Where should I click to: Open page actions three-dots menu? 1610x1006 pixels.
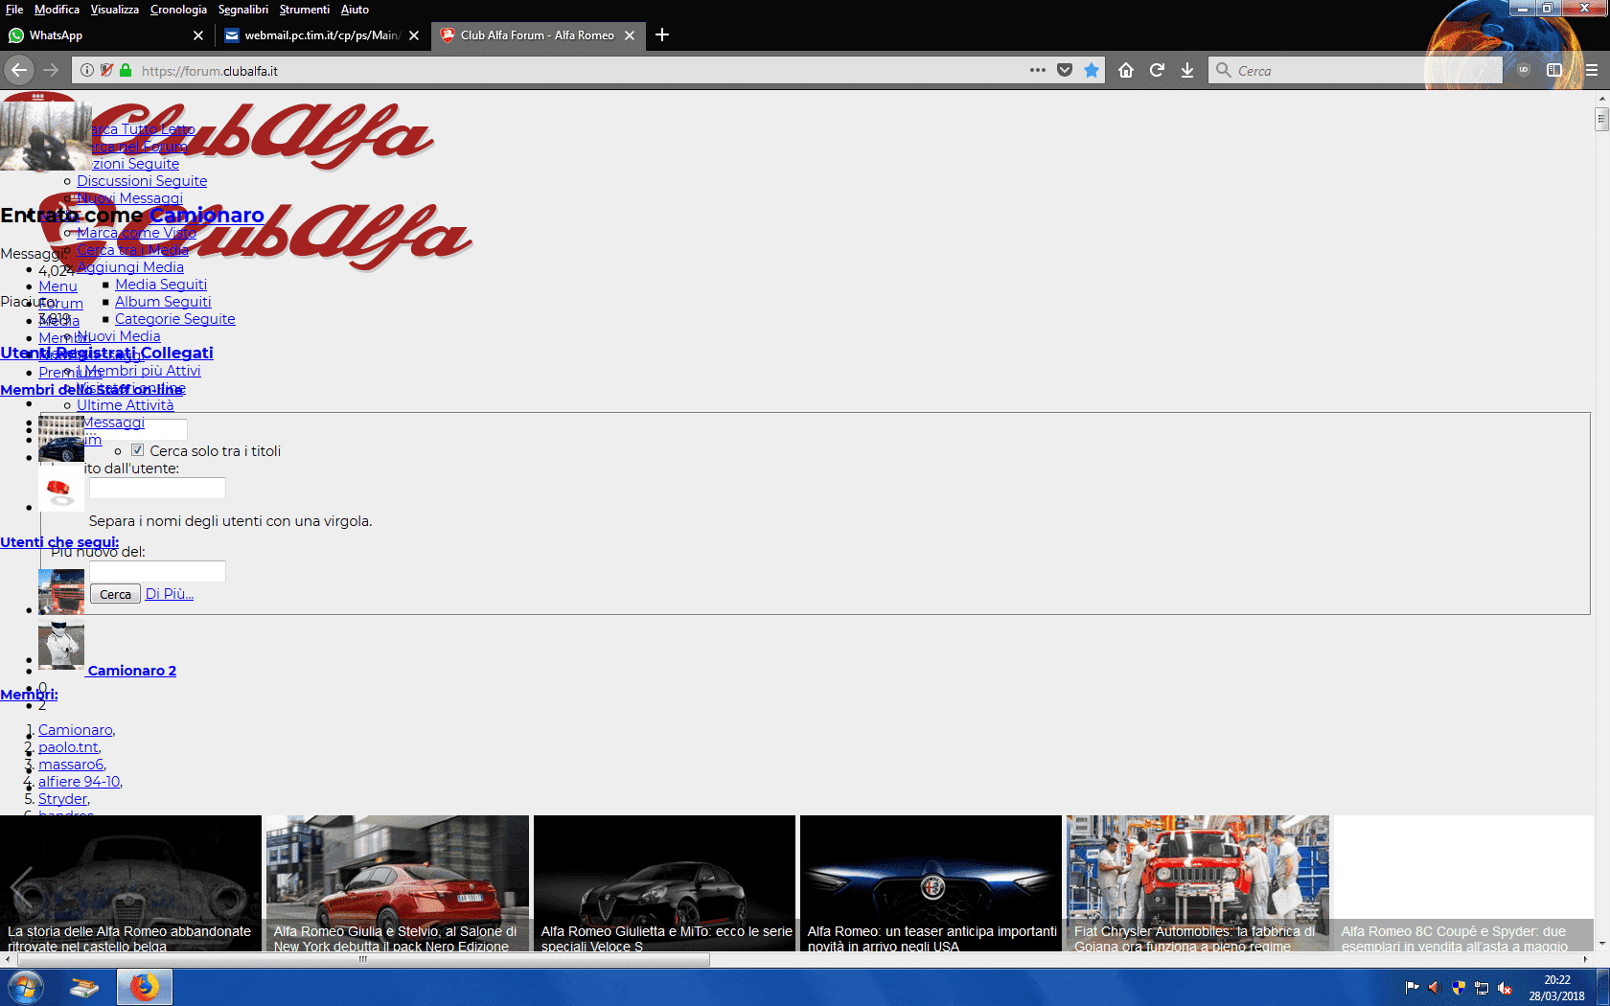coord(1038,70)
